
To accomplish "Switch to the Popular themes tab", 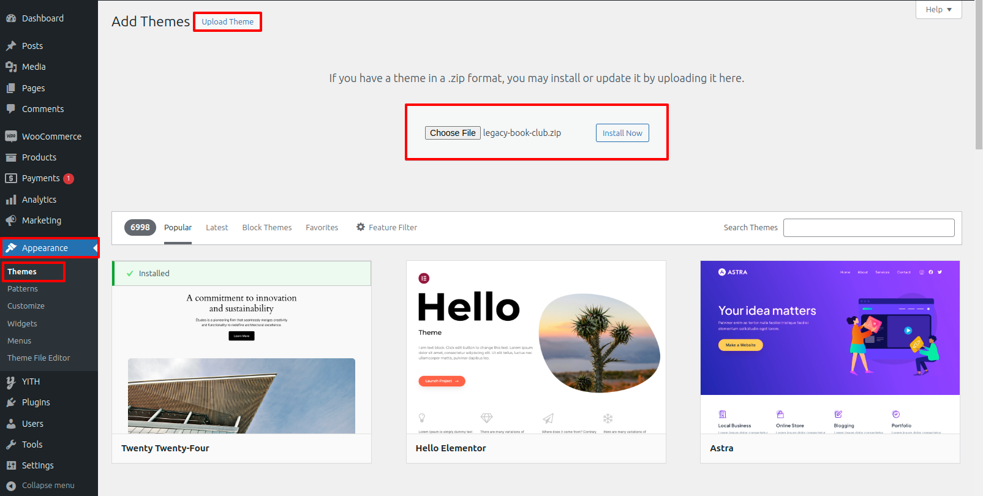I will 178,228.
